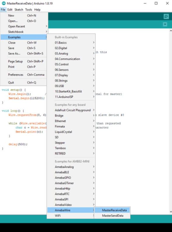
Task: Select highlighted AmebaWire entry
Action: pyautogui.click(x=71, y=210)
